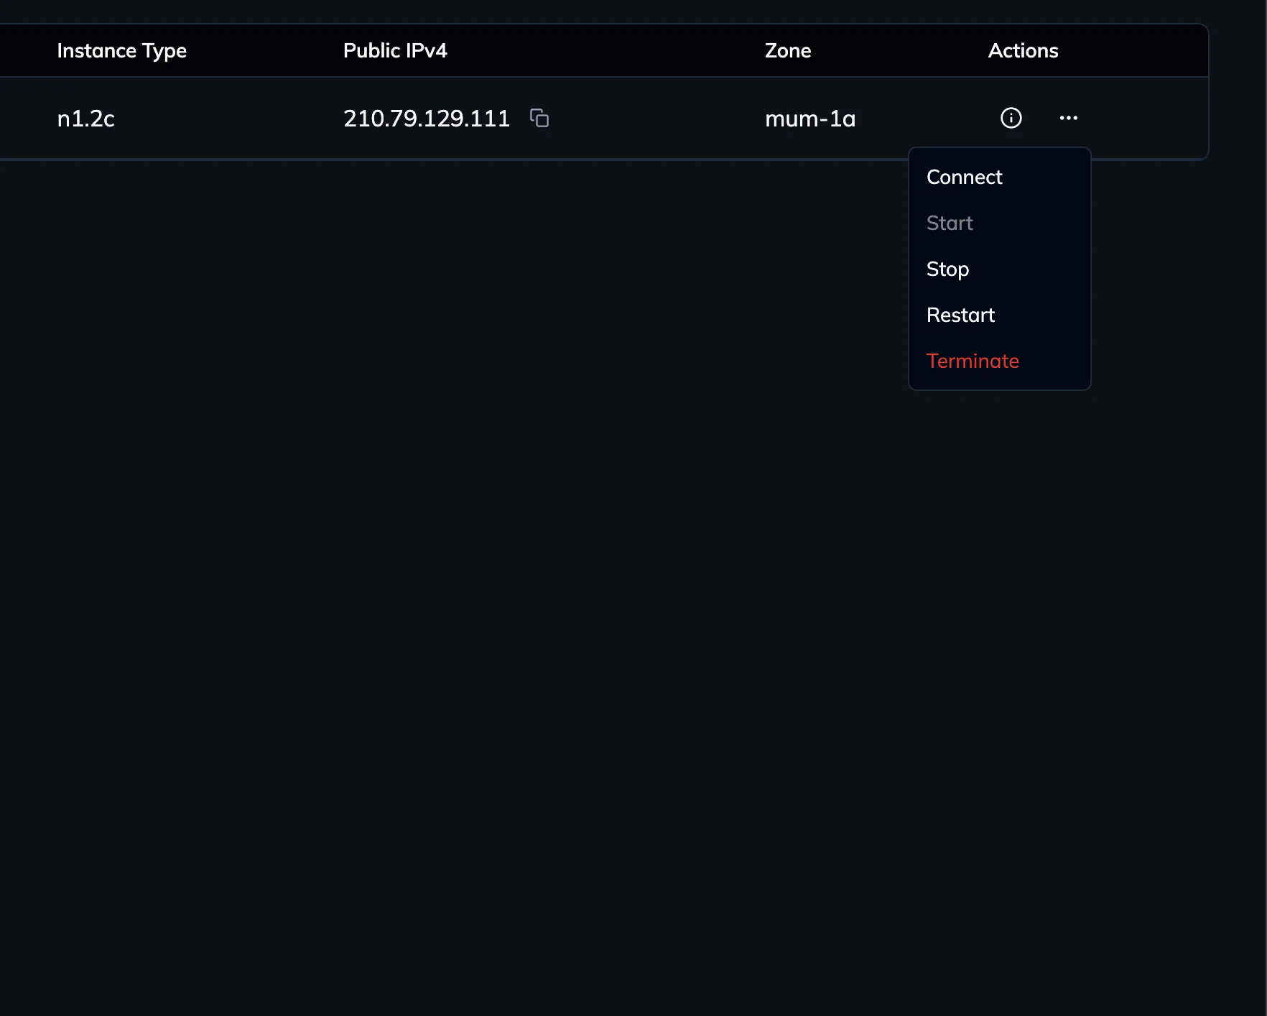Select Connect from the actions menu
The image size is (1267, 1016).
pos(964,177)
